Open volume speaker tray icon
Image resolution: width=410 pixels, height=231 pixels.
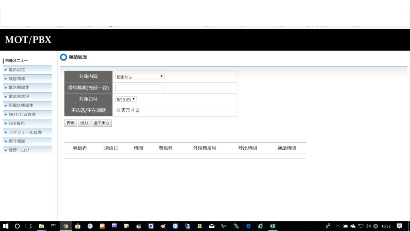pos(368,226)
